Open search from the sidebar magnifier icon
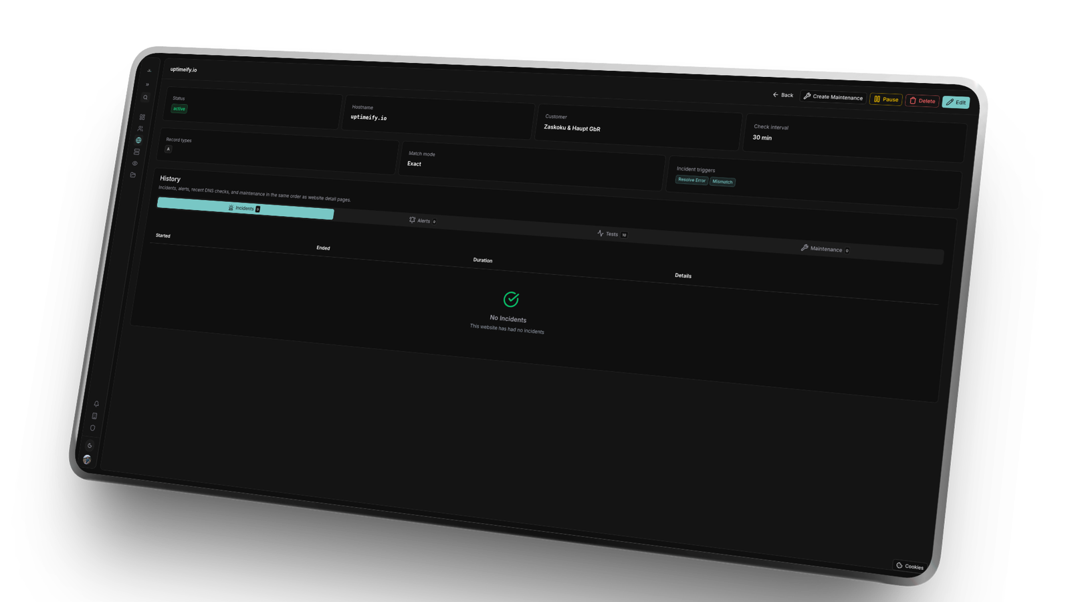 pyautogui.click(x=145, y=98)
